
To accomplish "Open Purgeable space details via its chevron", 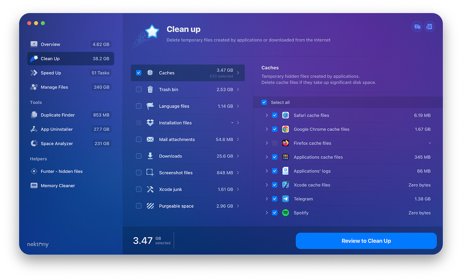I will 238,206.
